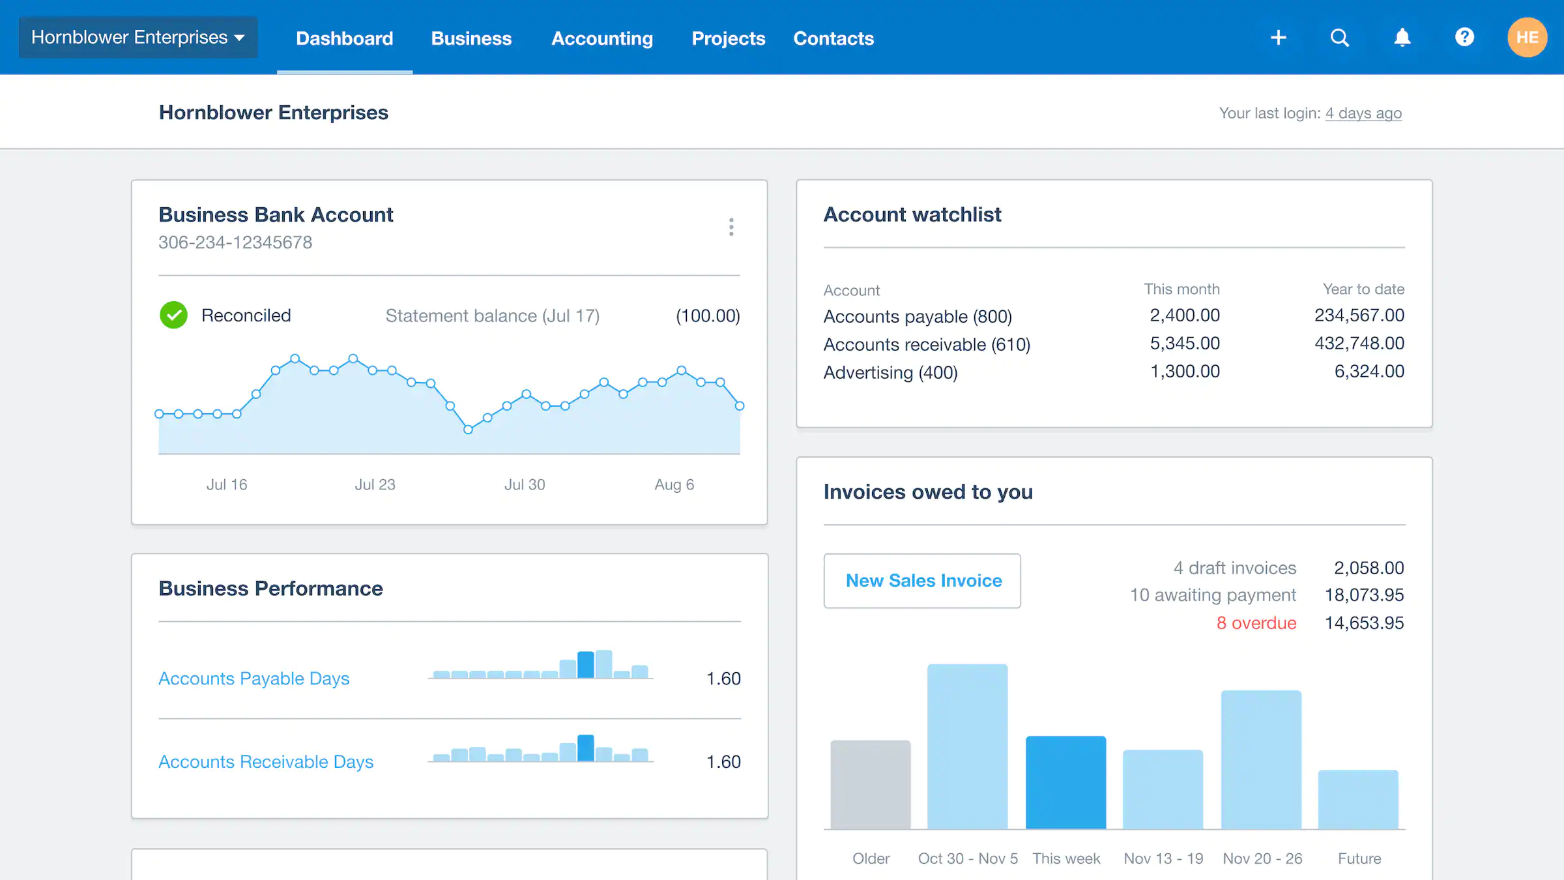
Task: Click the search icon in the top bar
Action: 1339,38
